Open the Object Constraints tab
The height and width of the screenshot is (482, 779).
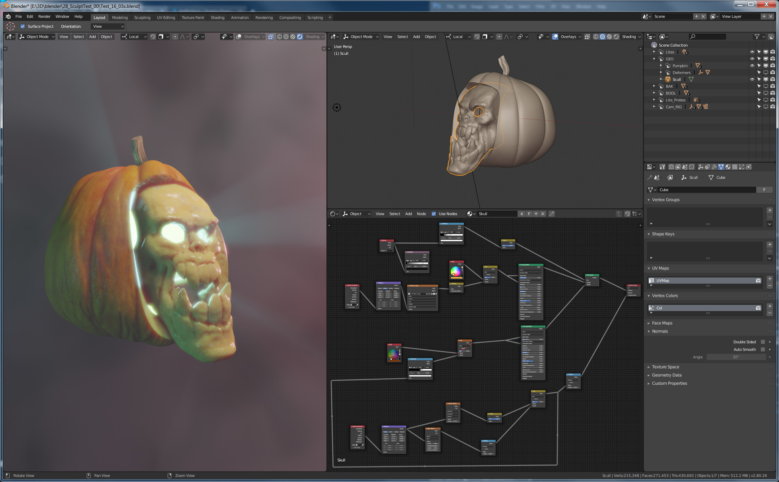[x=707, y=167]
